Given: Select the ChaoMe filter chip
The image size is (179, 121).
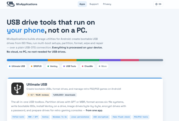Looking at the screenshot, I should [x=87, y=66].
